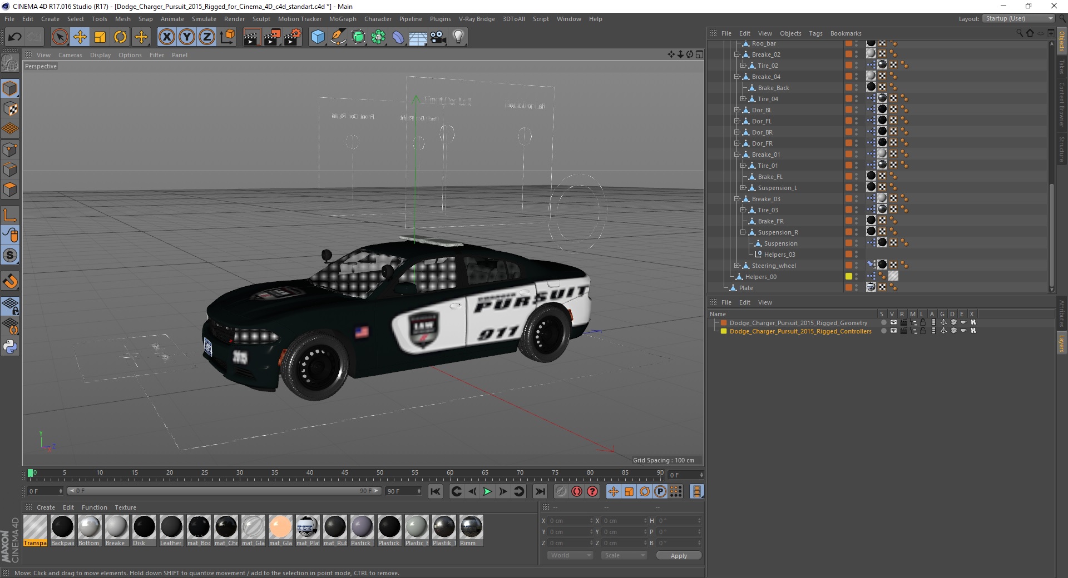Click the Apply coordinates button
Viewport: 1068px width, 578px height.
[679, 555]
